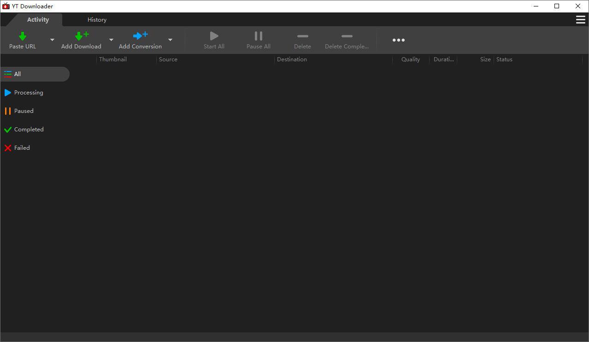Click the Delete minus icon
589x342 pixels.
pyautogui.click(x=302, y=36)
